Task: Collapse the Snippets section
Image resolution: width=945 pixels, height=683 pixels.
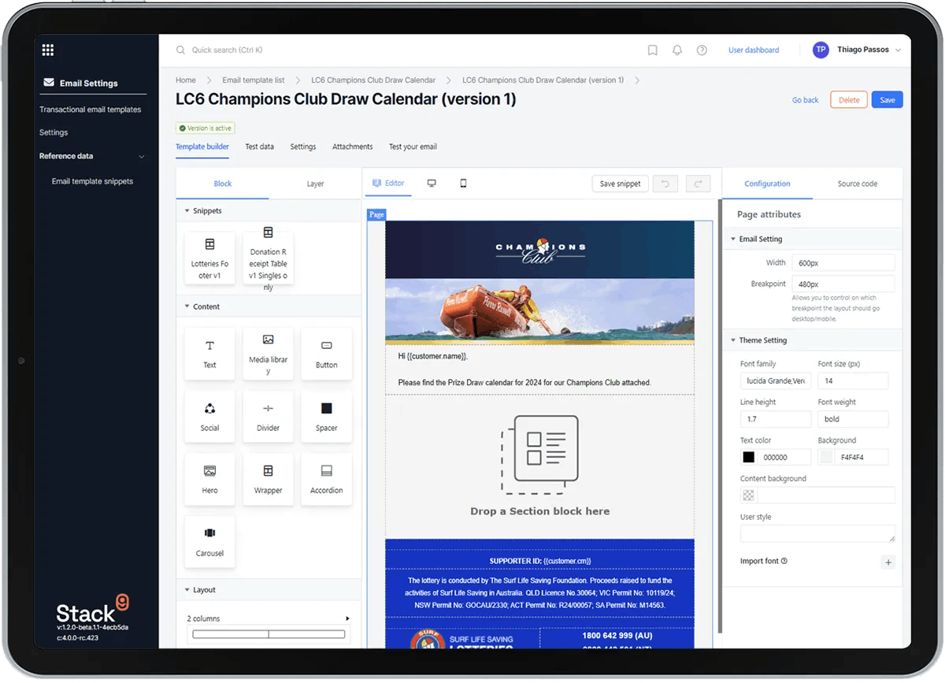Action: coord(187,211)
